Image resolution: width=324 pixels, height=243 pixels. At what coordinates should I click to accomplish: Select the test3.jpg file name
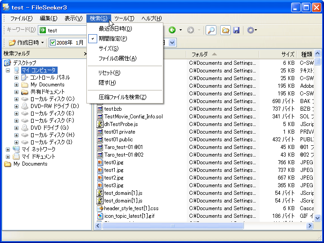114,185
